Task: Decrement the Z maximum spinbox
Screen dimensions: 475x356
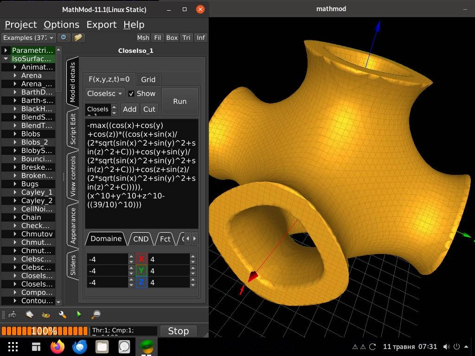Action: click(193, 285)
